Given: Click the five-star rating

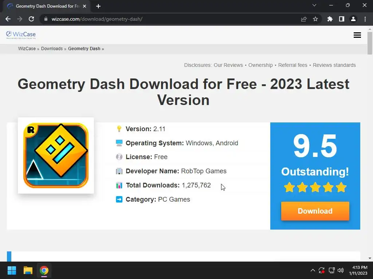Looking at the screenshot, I should (315, 187).
